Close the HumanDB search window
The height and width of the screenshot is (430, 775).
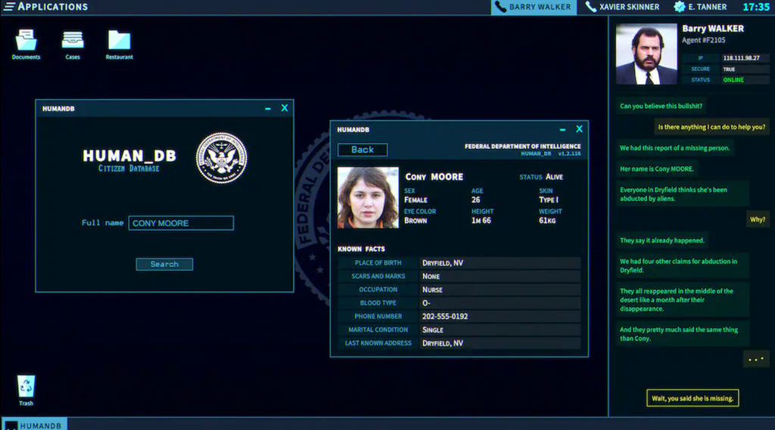(x=285, y=108)
